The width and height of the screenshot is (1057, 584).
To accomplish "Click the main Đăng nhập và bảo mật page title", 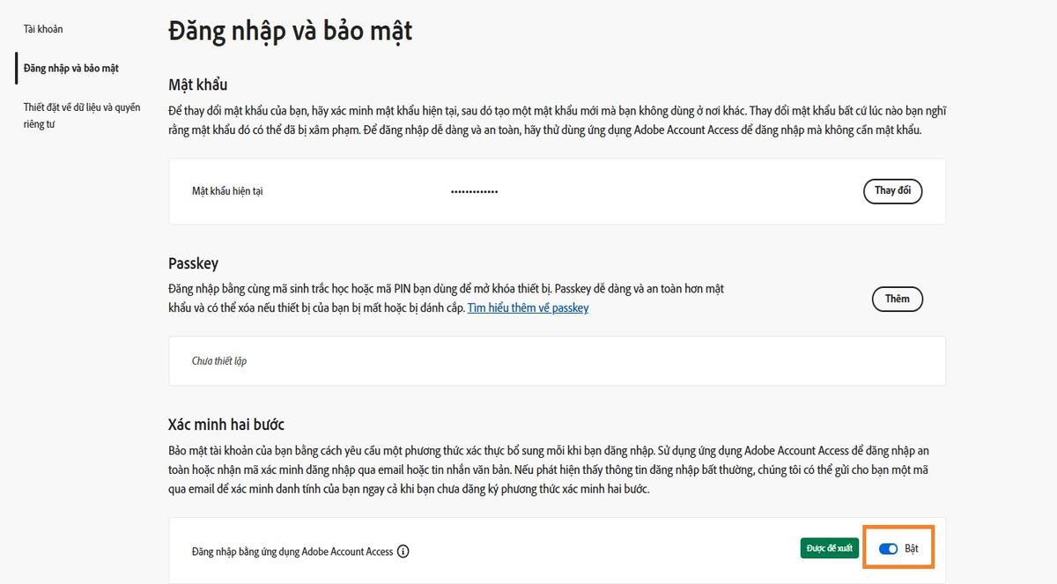I will coord(290,32).
